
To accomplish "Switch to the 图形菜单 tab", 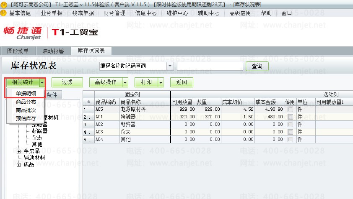I will coord(18,51).
